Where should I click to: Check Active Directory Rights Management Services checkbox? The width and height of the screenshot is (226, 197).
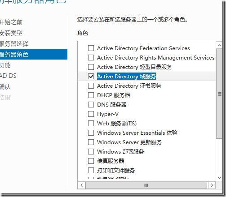[91, 58]
